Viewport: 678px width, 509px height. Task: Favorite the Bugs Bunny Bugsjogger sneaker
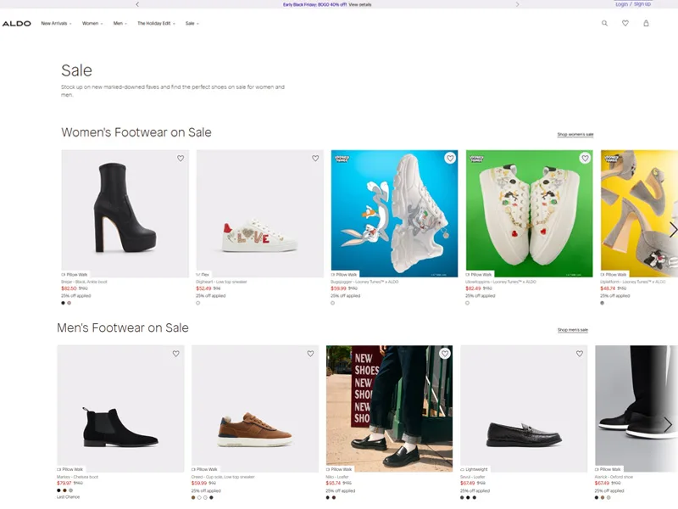450,159
